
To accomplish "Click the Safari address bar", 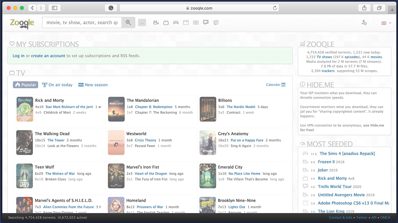I will 199,8.
